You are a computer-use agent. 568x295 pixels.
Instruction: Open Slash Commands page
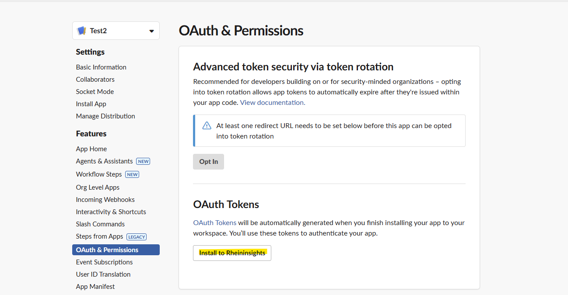pos(100,224)
